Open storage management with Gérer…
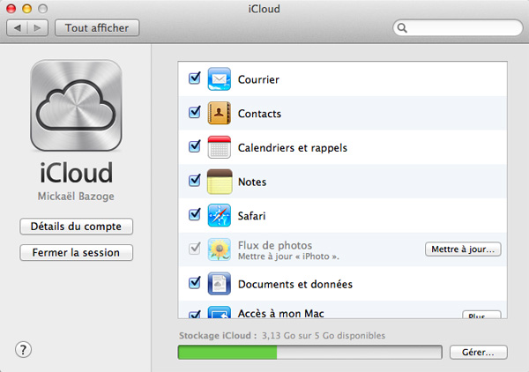The image size is (529, 372). 479,352
